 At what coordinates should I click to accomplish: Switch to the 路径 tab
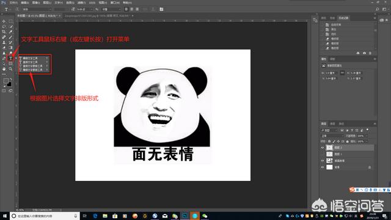341,123
